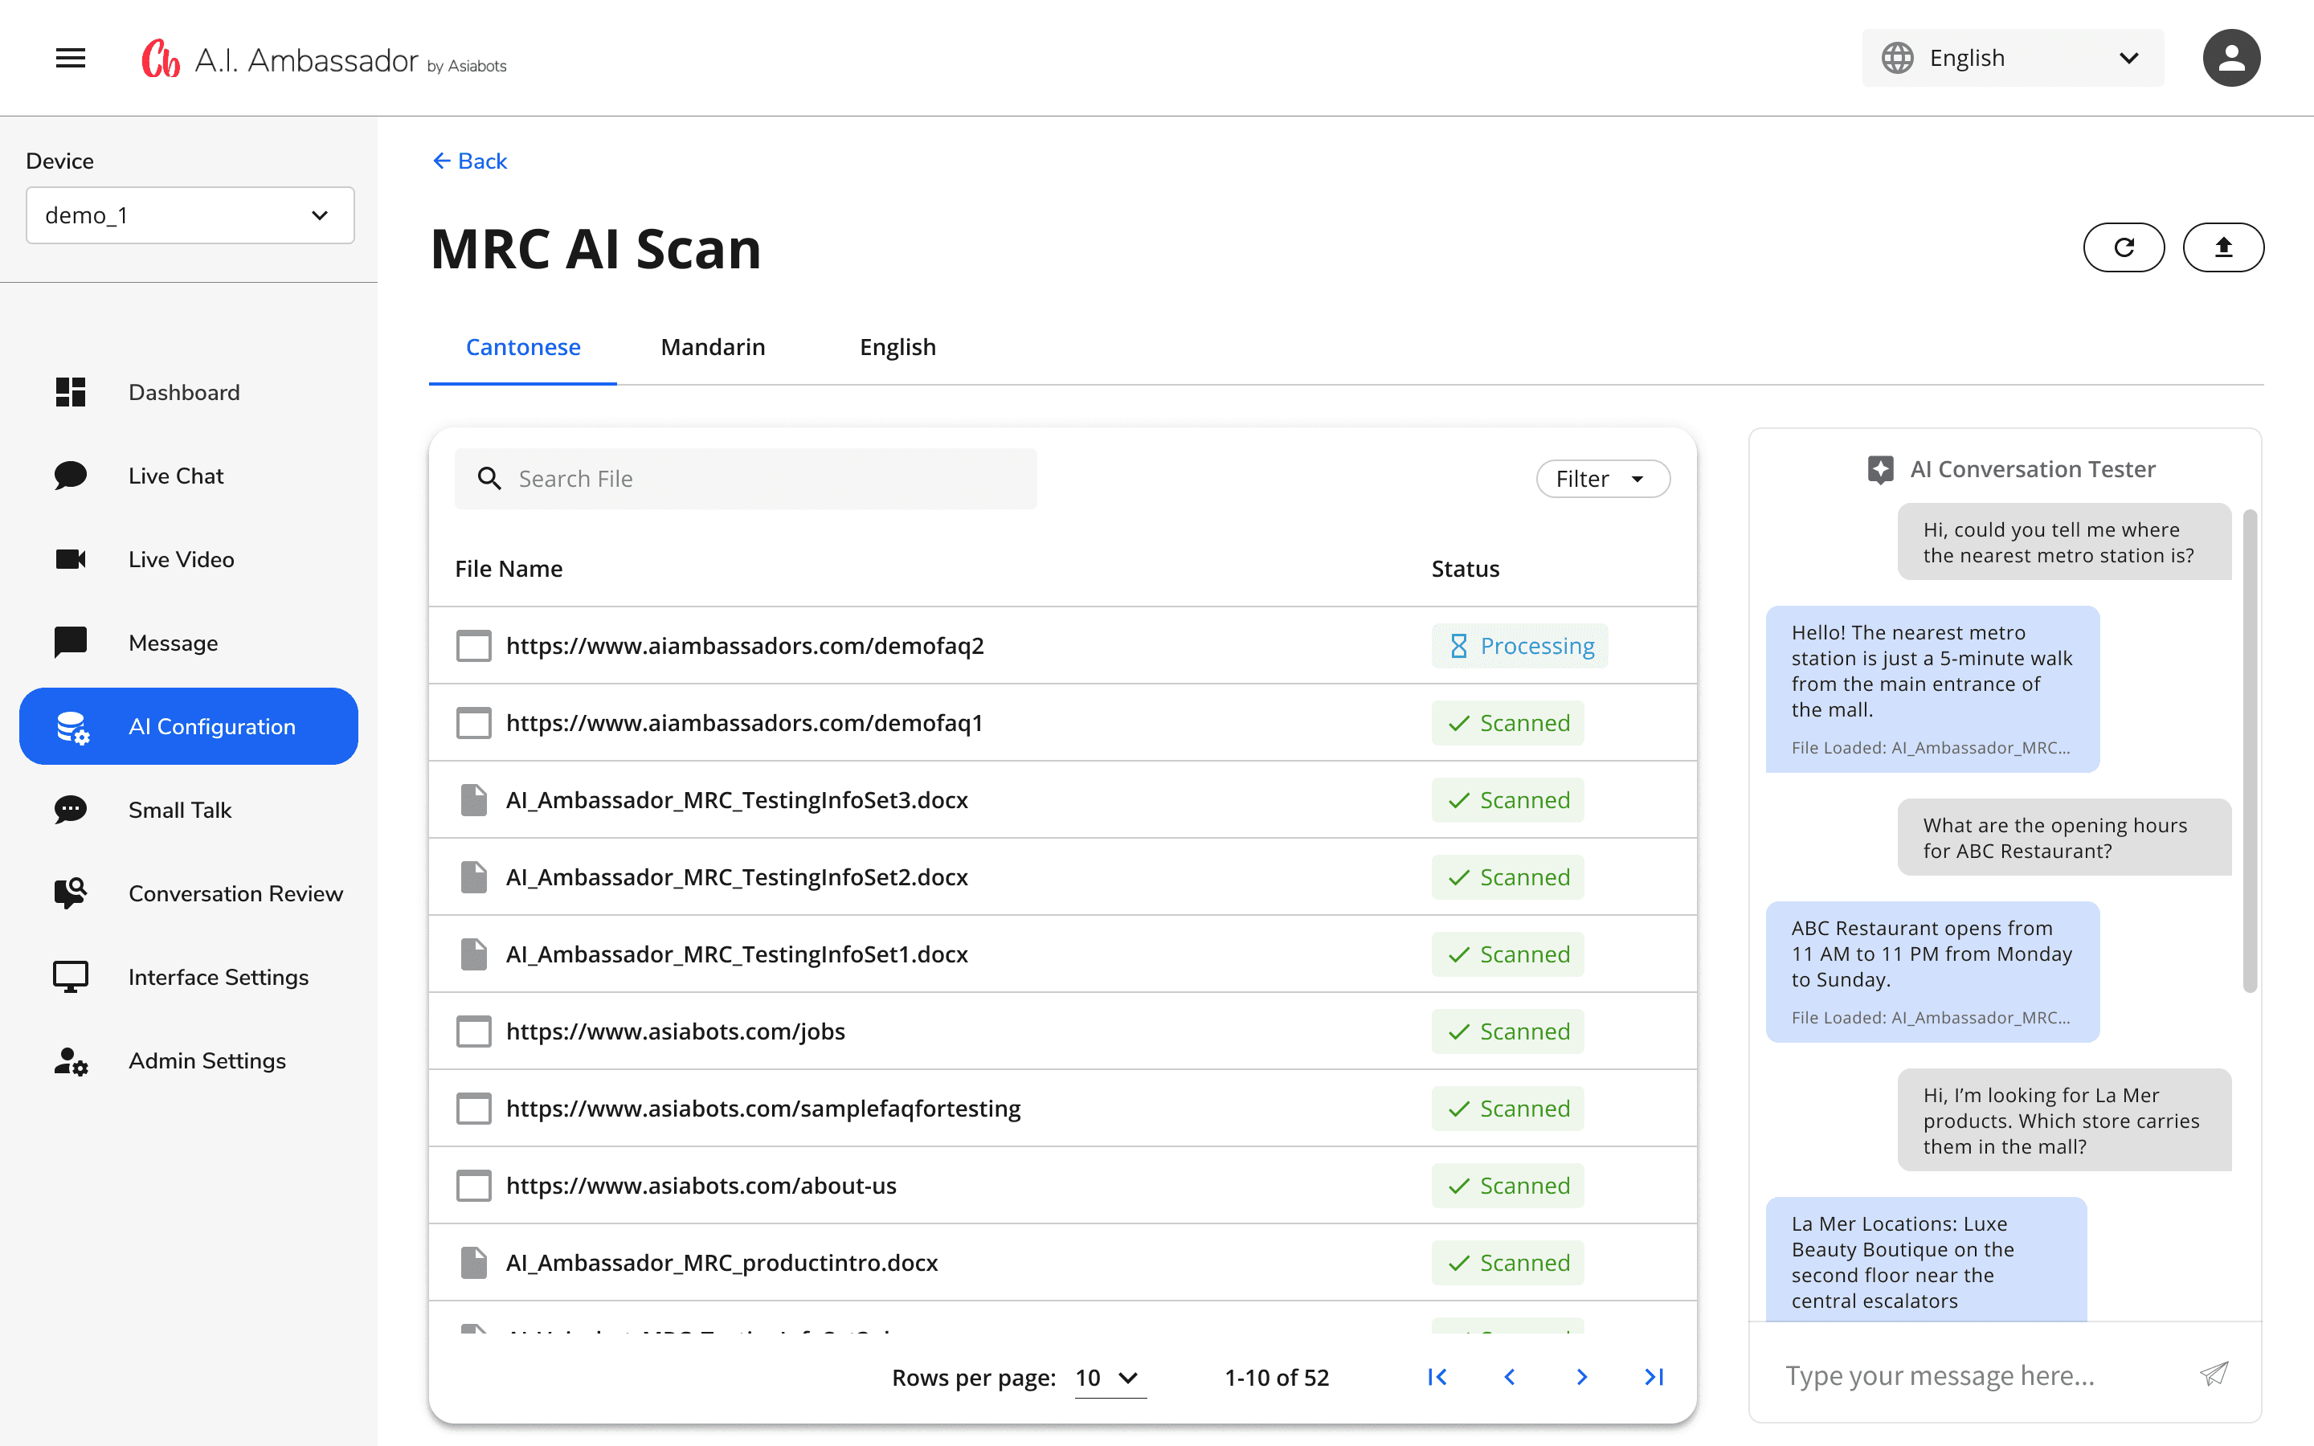Click the File Name column header
The image size is (2314, 1446).
509,569
